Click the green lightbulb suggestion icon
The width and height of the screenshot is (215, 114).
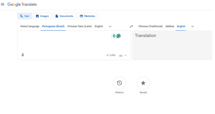pyautogui.click(x=114, y=36)
